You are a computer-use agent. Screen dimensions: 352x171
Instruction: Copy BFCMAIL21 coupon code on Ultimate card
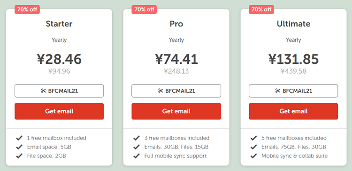293,91
